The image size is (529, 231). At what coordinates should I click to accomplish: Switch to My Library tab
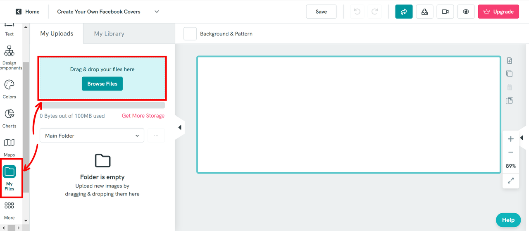coord(109,33)
